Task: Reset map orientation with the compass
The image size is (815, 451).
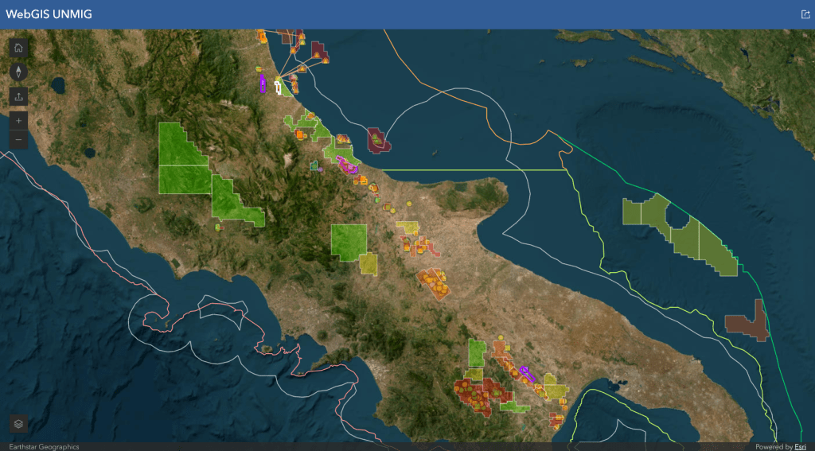Action: [19, 72]
